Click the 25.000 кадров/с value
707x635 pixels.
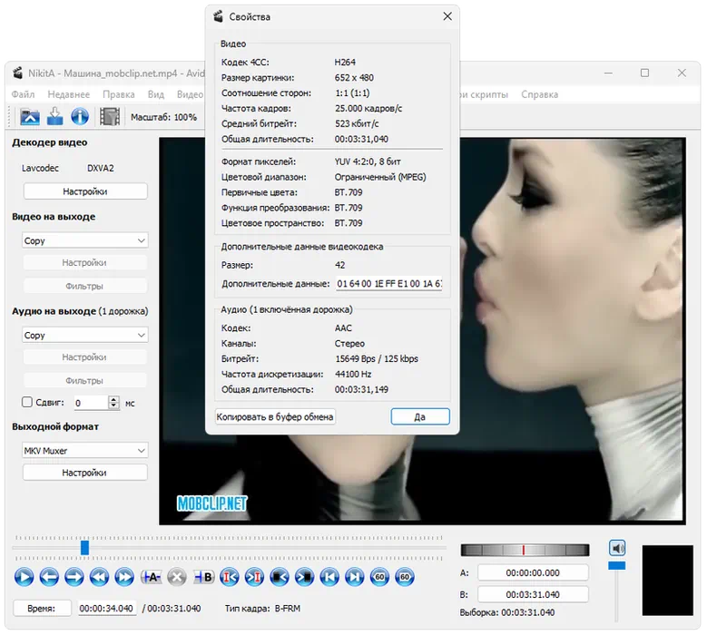(x=368, y=108)
